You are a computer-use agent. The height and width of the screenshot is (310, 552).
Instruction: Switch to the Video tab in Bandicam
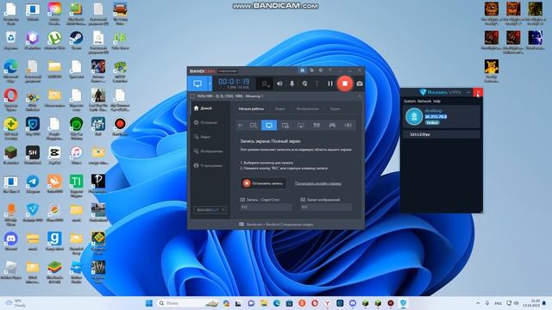tap(280, 109)
